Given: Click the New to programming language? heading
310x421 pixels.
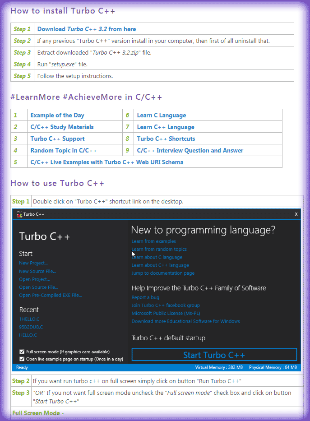Looking at the screenshot, I should click(203, 230).
